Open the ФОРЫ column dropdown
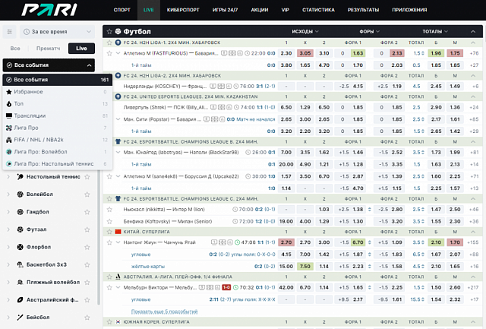Screen dimensions: 486x329 (x=370, y=31)
